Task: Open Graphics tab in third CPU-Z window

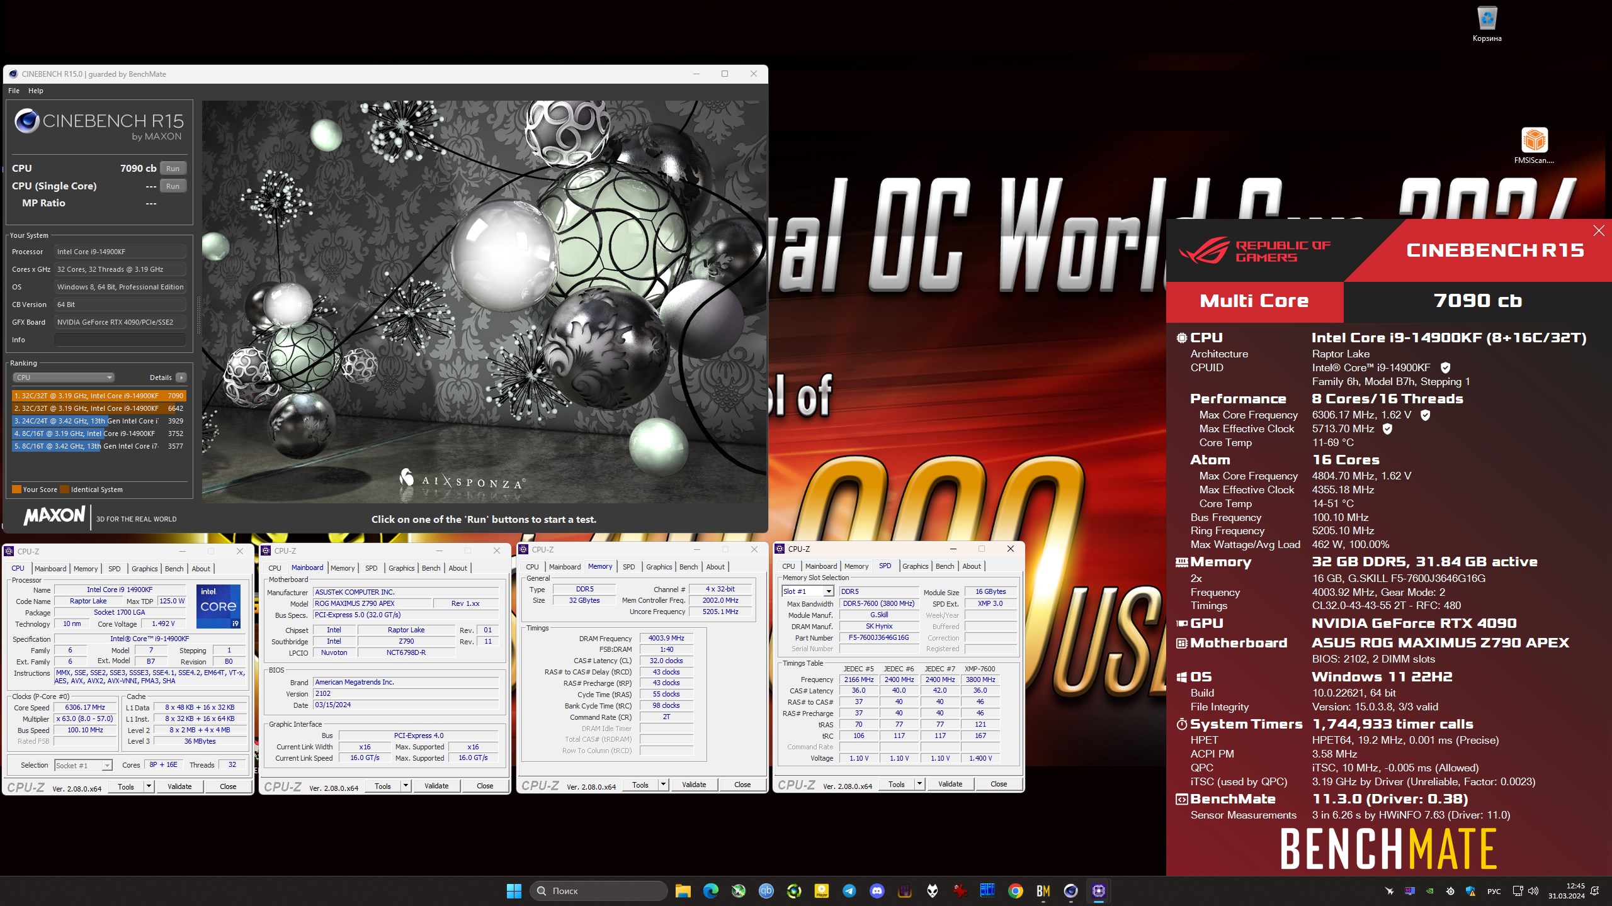Action: click(659, 567)
